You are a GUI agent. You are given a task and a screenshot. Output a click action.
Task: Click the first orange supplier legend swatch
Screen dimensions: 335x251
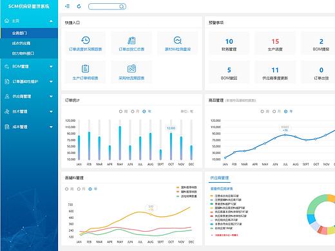[x=212, y=196]
